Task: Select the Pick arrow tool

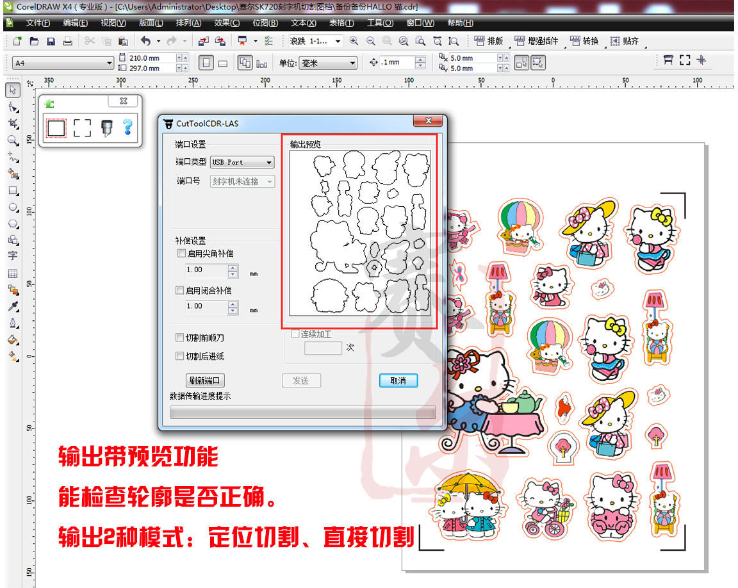Action: (13, 90)
